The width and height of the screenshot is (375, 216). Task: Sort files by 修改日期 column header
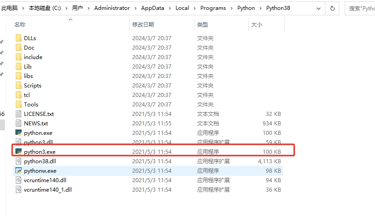click(143, 25)
